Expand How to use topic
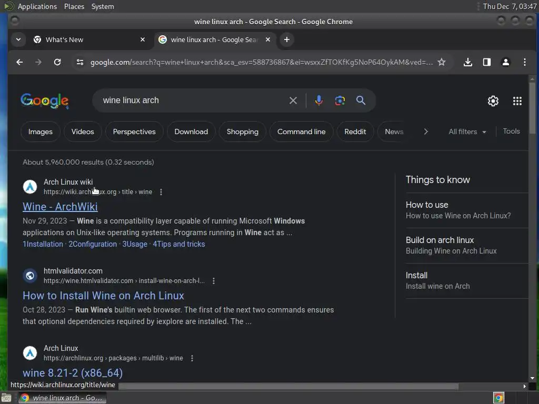Image resolution: width=539 pixels, height=404 pixels. coord(466,210)
